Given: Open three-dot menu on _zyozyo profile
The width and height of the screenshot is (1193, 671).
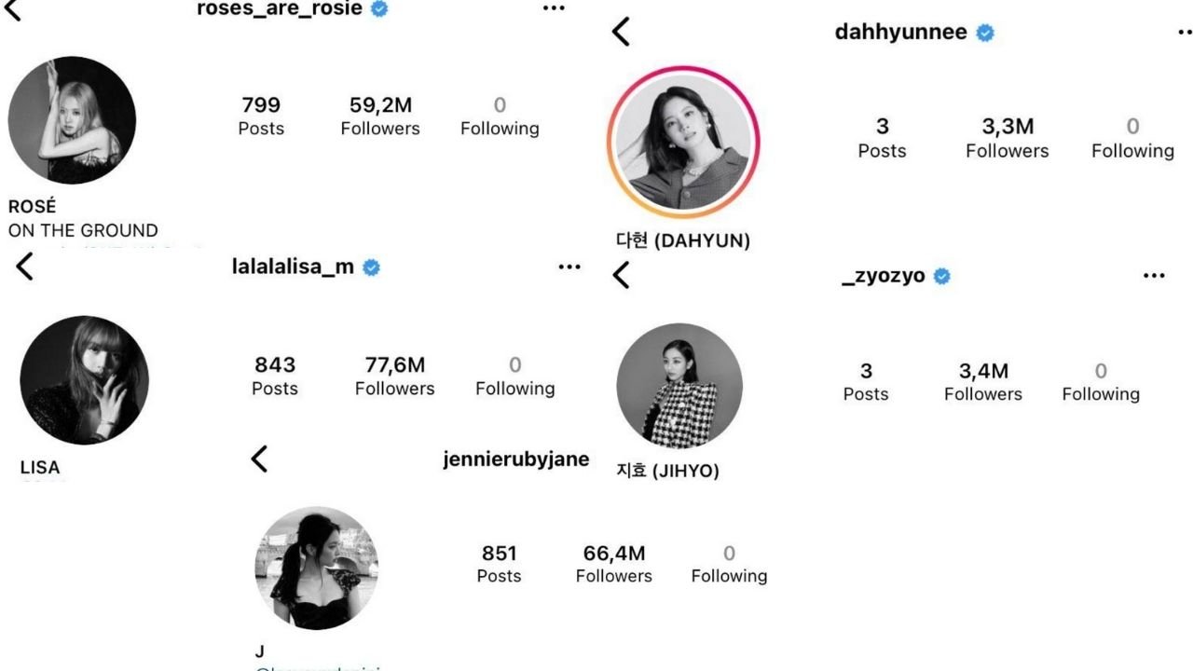Looking at the screenshot, I should 1154,276.
